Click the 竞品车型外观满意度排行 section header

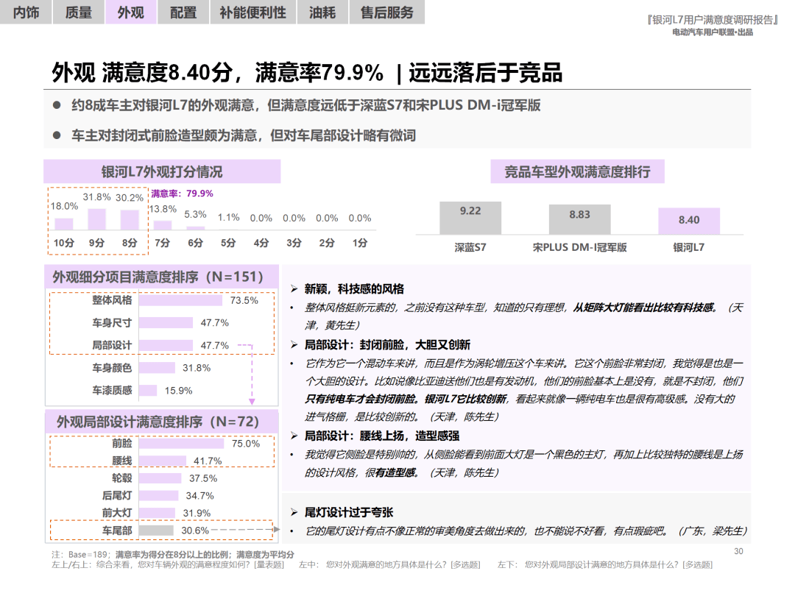click(x=577, y=171)
